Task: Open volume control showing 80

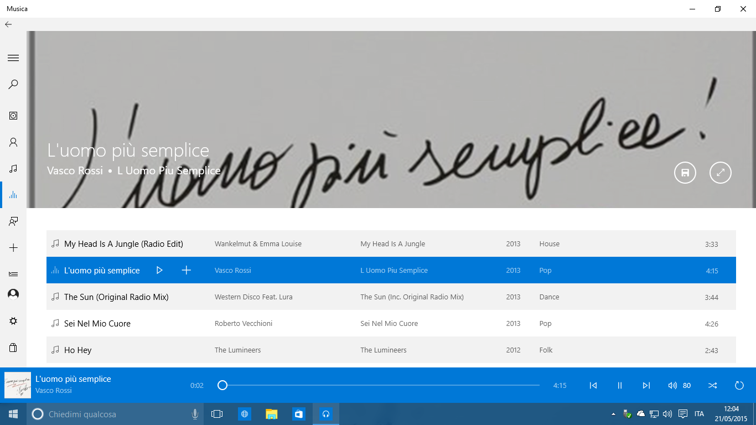Action: (x=680, y=385)
